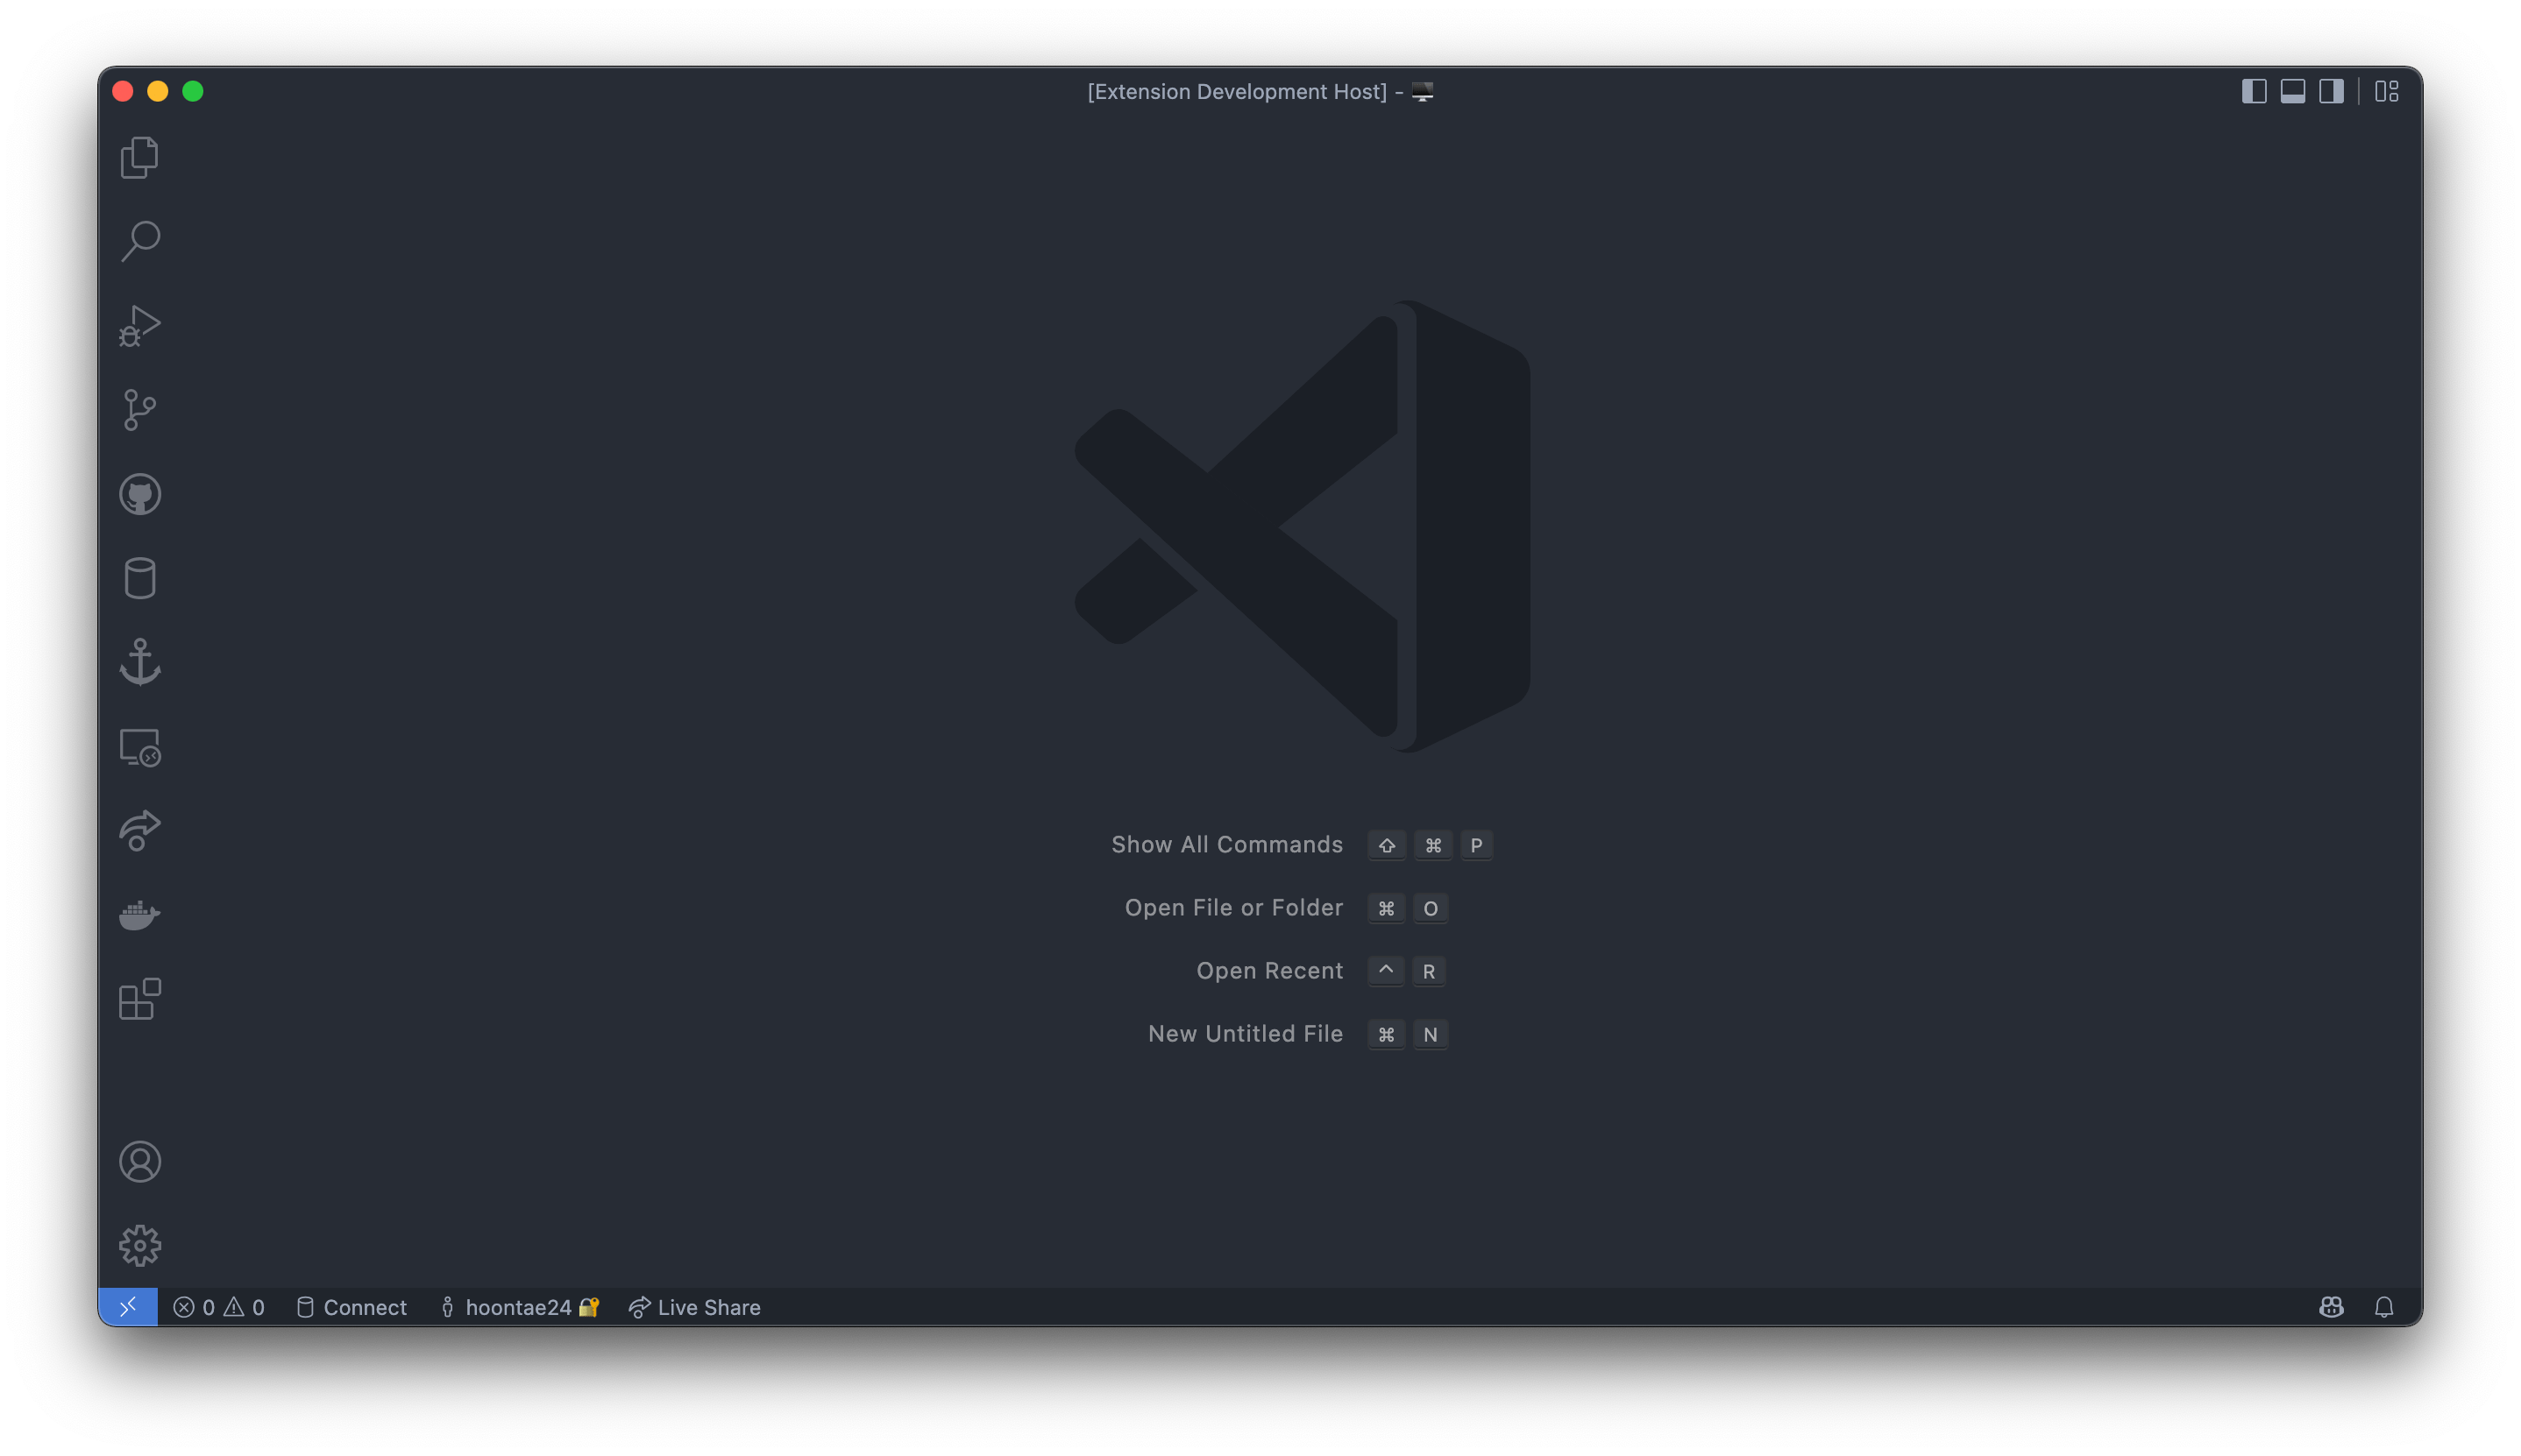Open the database extension view
Screen dimensions: 2521x1456
pos(140,577)
